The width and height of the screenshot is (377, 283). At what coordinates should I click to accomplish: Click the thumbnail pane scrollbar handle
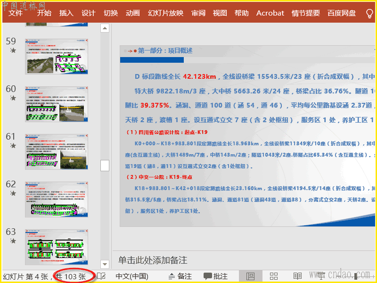pos(105,166)
